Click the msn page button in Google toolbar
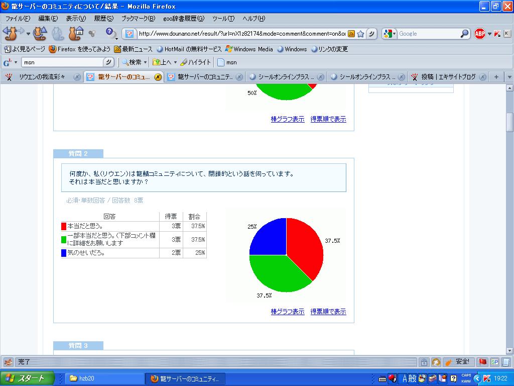Viewport: 514px width, 386px height. (x=227, y=62)
